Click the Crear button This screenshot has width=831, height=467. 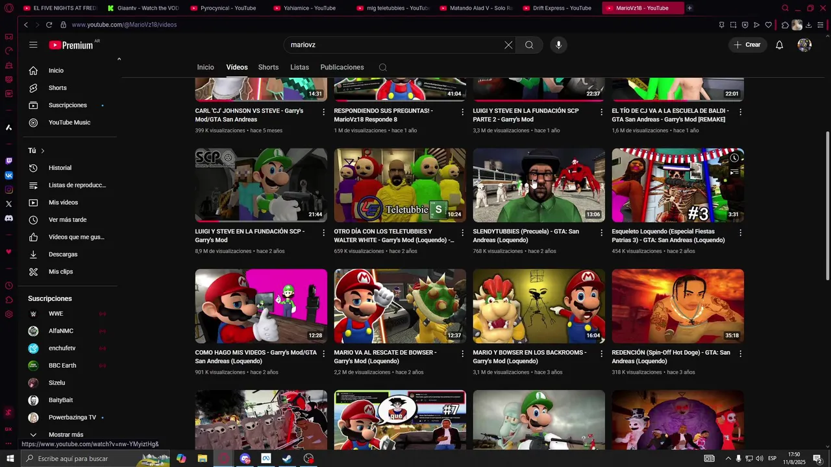747,45
